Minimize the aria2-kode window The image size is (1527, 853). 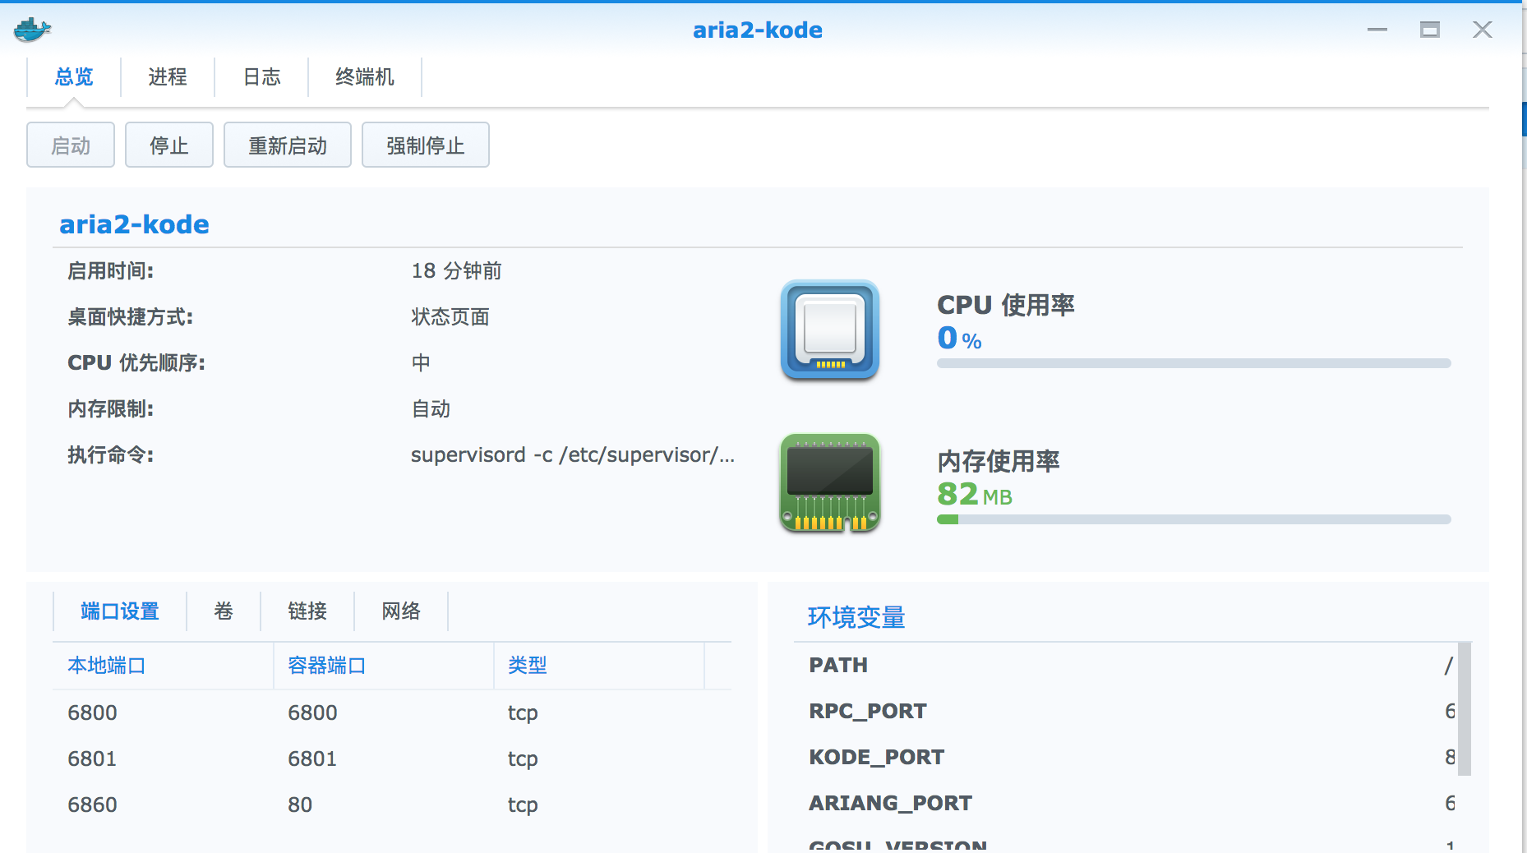(x=1377, y=30)
